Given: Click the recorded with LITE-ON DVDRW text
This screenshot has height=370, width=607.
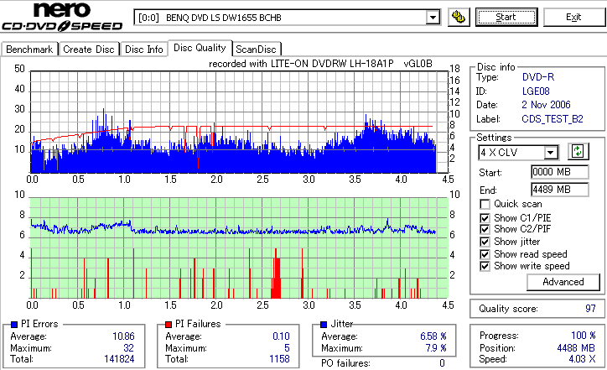Looking at the screenshot, I should (320, 64).
